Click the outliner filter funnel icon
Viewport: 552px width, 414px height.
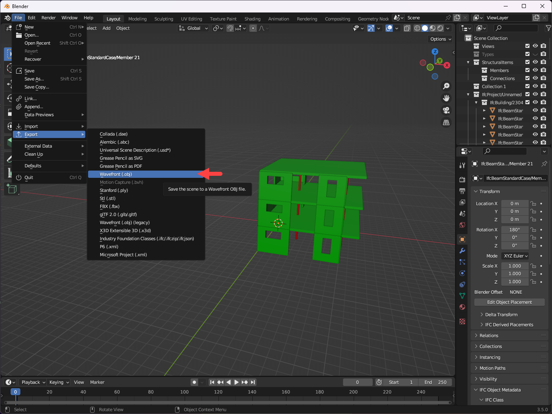click(548, 28)
